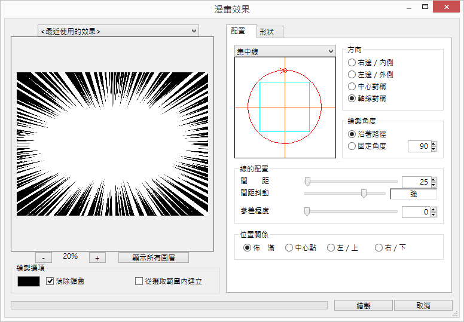Select 中心點 position option

coord(301,247)
